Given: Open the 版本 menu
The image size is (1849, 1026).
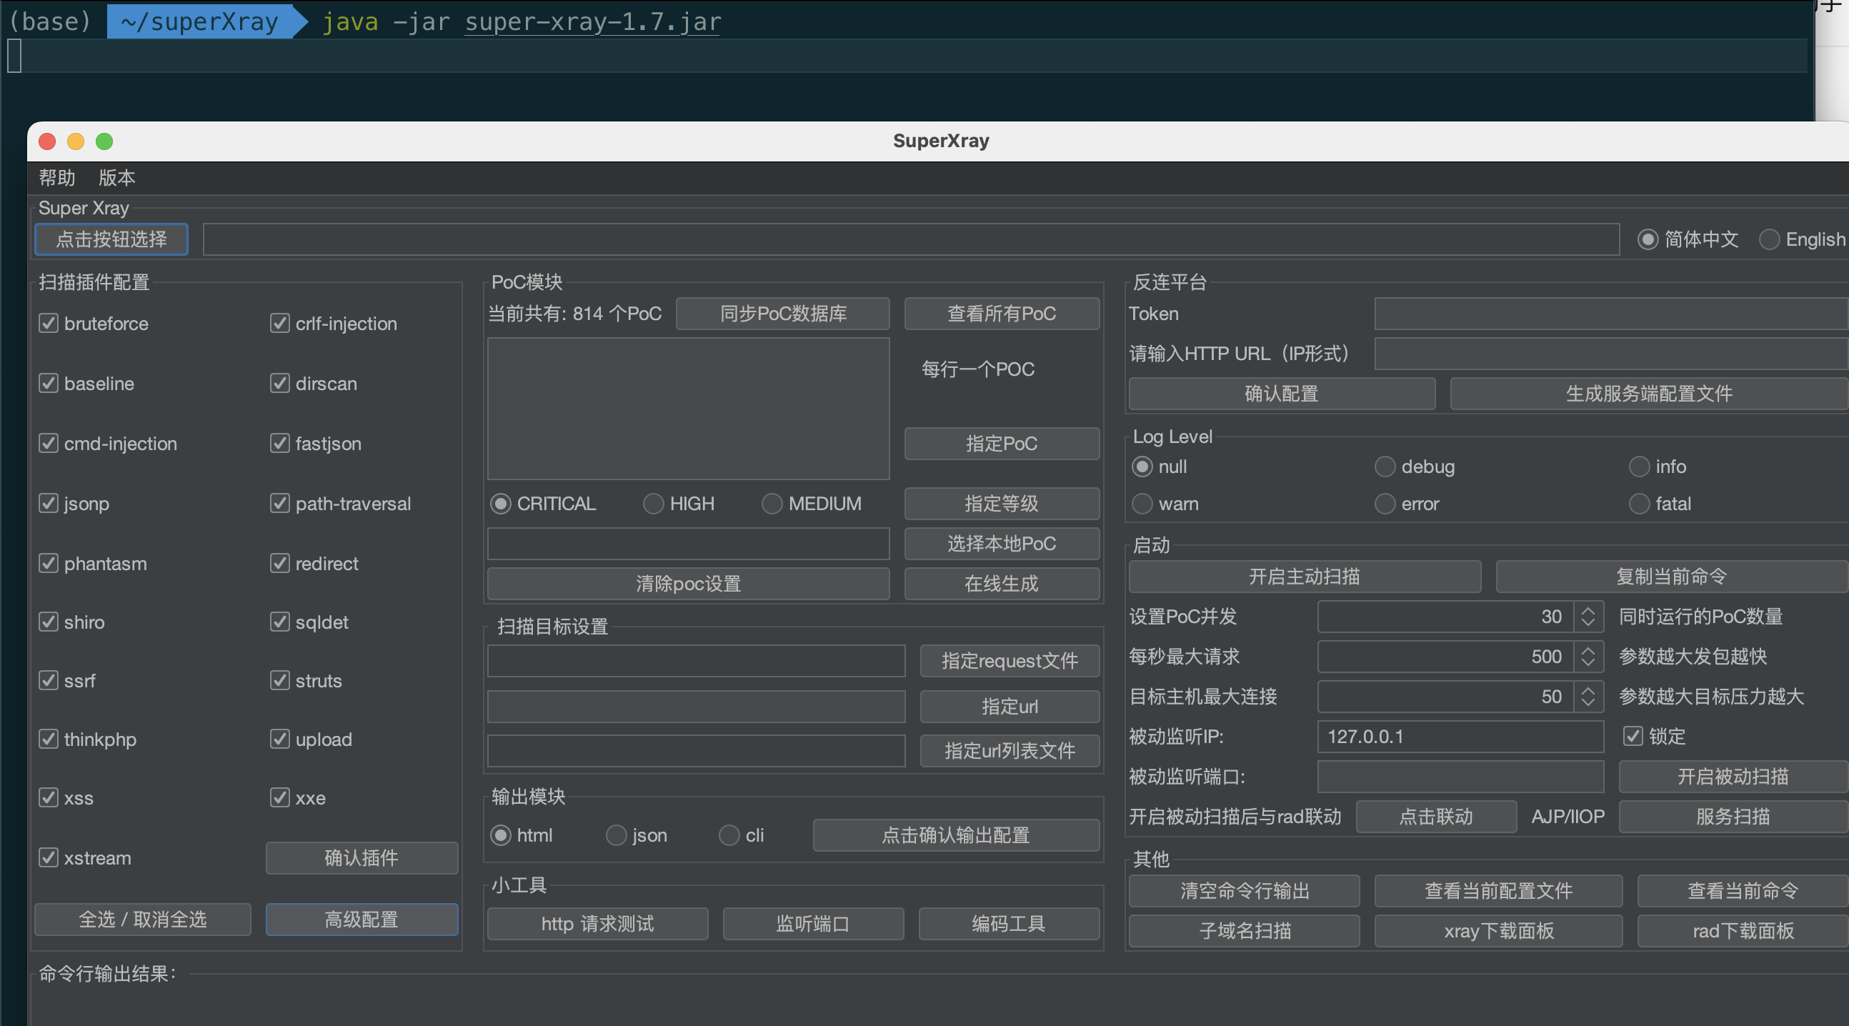Looking at the screenshot, I should (x=116, y=177).
